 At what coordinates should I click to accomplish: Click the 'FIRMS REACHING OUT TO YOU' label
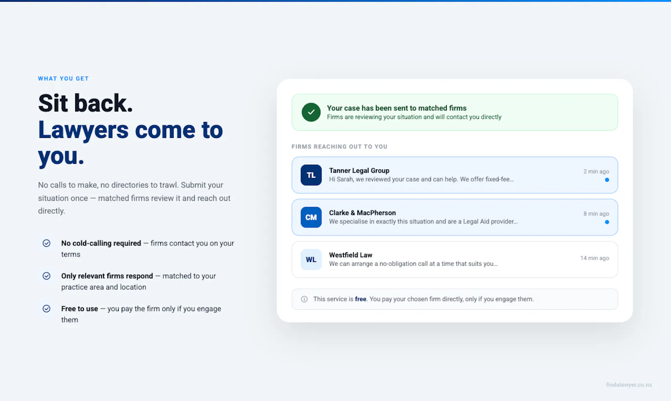coord(339,147)
